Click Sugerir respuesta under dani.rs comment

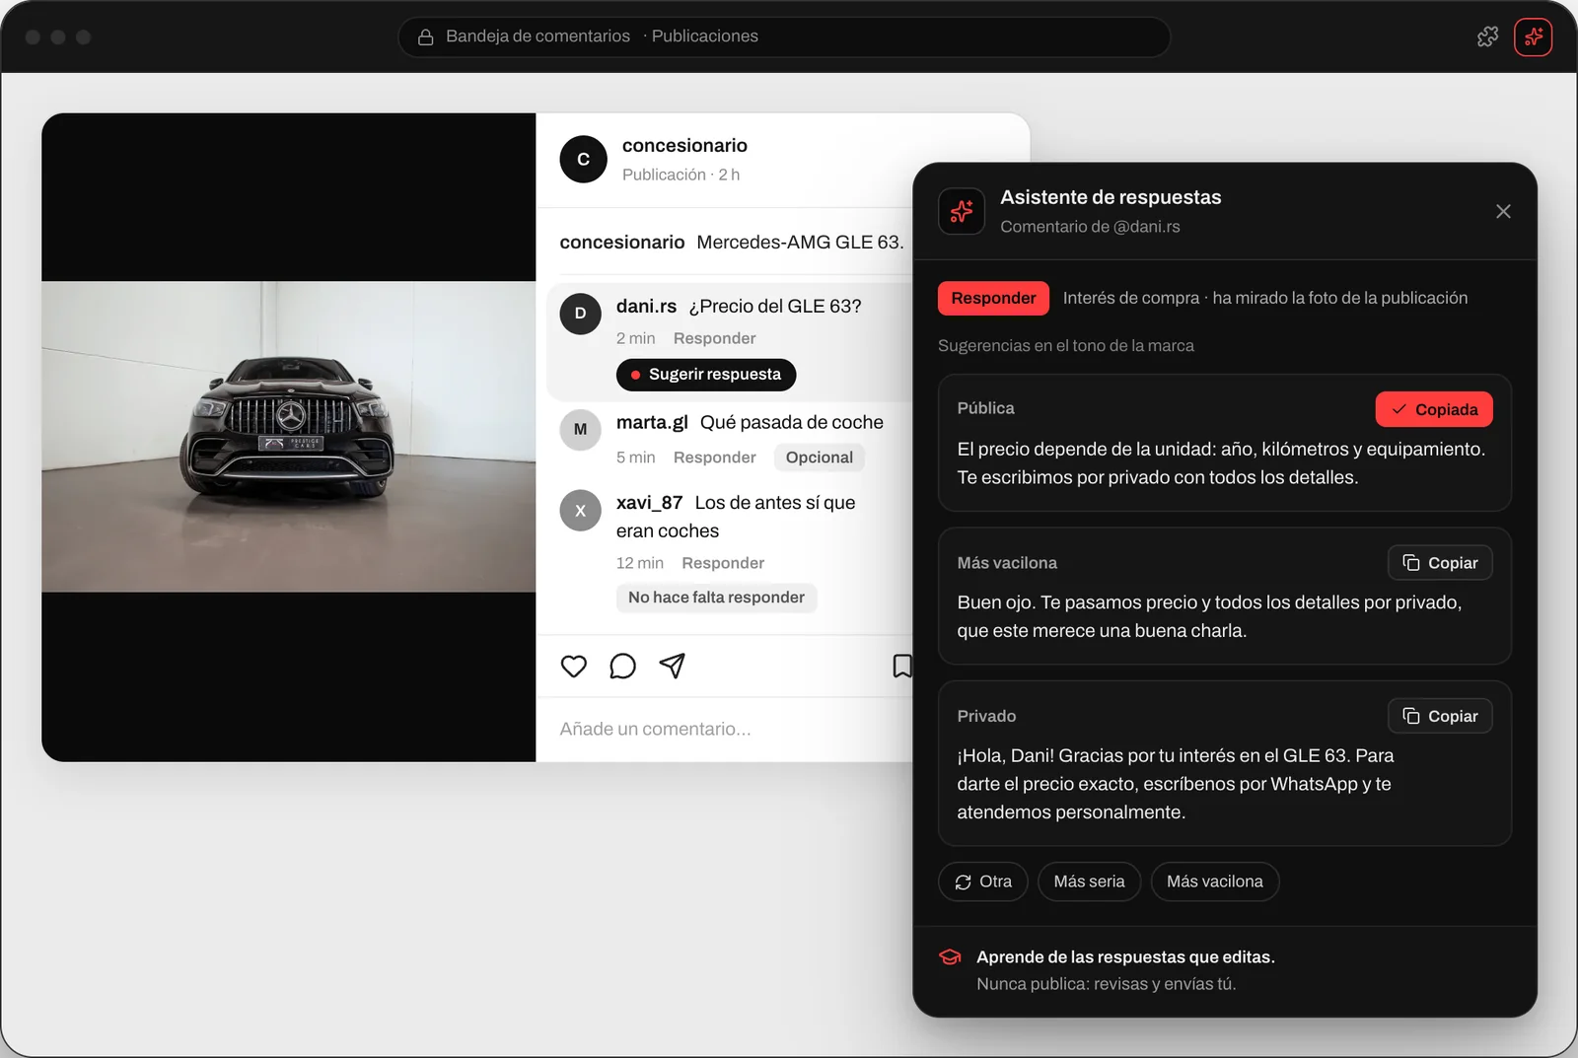pyautogui.click(x=706, y=375)
